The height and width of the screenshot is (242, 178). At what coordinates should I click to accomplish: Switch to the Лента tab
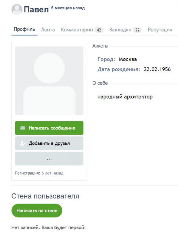coord(48,30)
